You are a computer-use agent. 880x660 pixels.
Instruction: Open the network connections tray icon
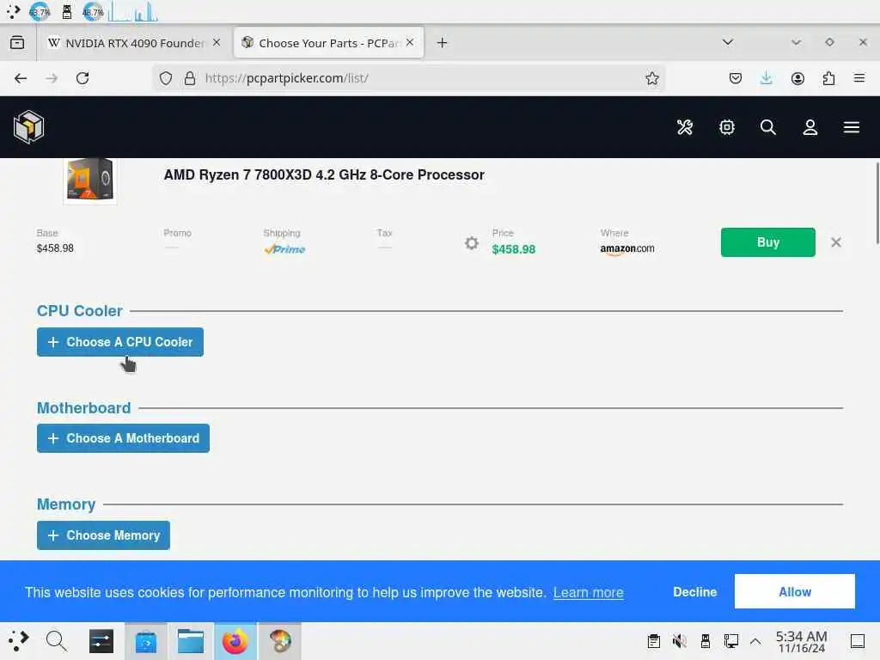coord(731,641)
